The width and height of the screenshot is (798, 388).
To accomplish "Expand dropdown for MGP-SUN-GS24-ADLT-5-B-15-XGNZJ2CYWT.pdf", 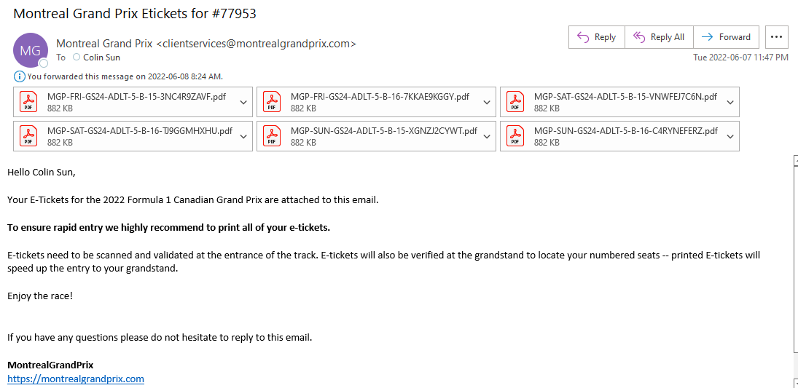I will tap(487, 136).
